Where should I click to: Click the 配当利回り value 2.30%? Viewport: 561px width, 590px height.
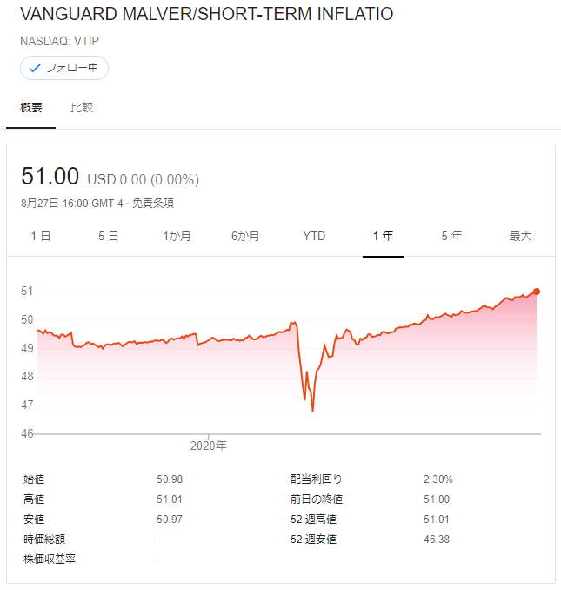pyautogui.click(x=438, y=479)
